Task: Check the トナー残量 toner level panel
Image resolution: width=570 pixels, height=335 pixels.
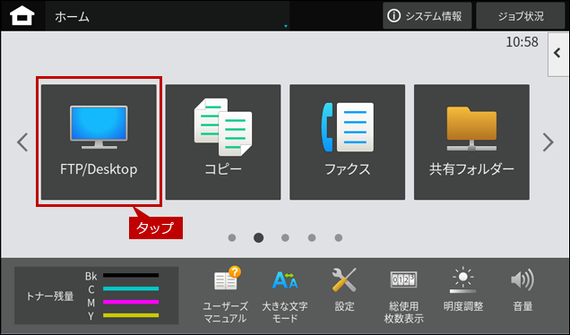Action: [x=96, y=296]
